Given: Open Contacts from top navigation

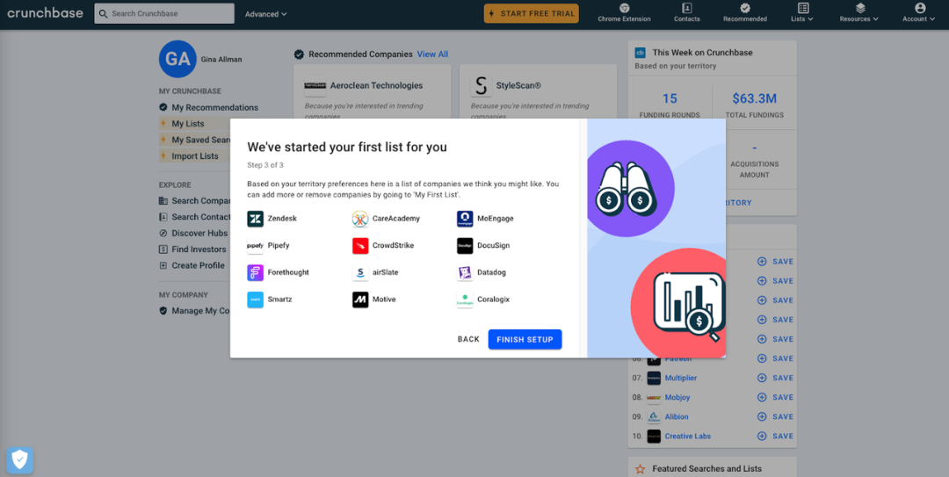Looking at the screenshot, I should 686,8.
